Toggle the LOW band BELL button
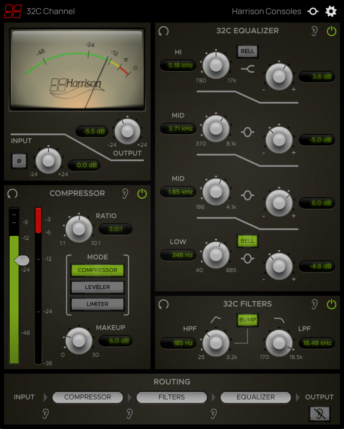 click(247, 241)
